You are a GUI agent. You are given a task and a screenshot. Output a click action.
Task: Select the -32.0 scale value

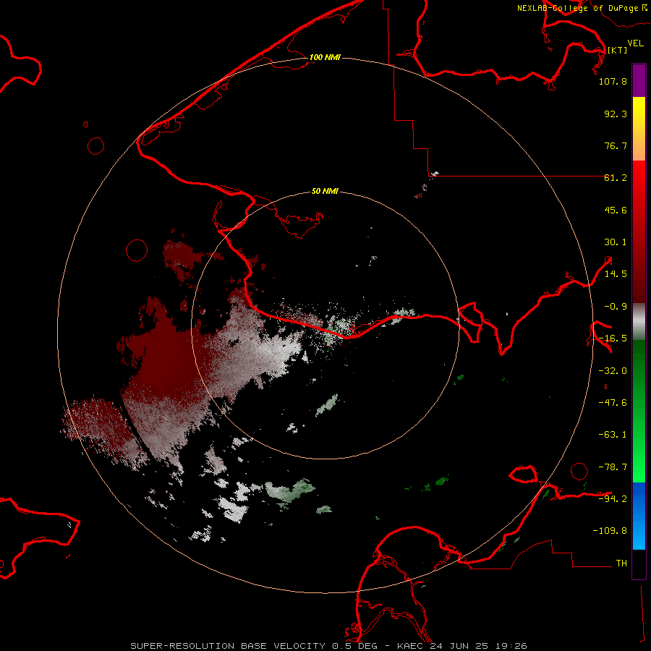click(x=613, y=371)
